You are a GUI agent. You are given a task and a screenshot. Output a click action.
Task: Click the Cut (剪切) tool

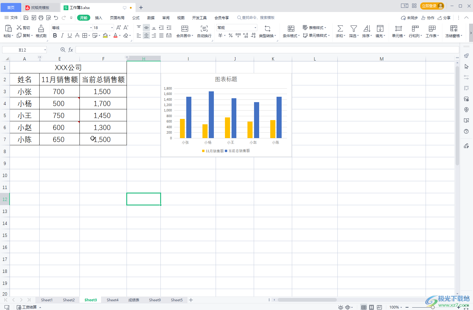click(x=23, y=28)
